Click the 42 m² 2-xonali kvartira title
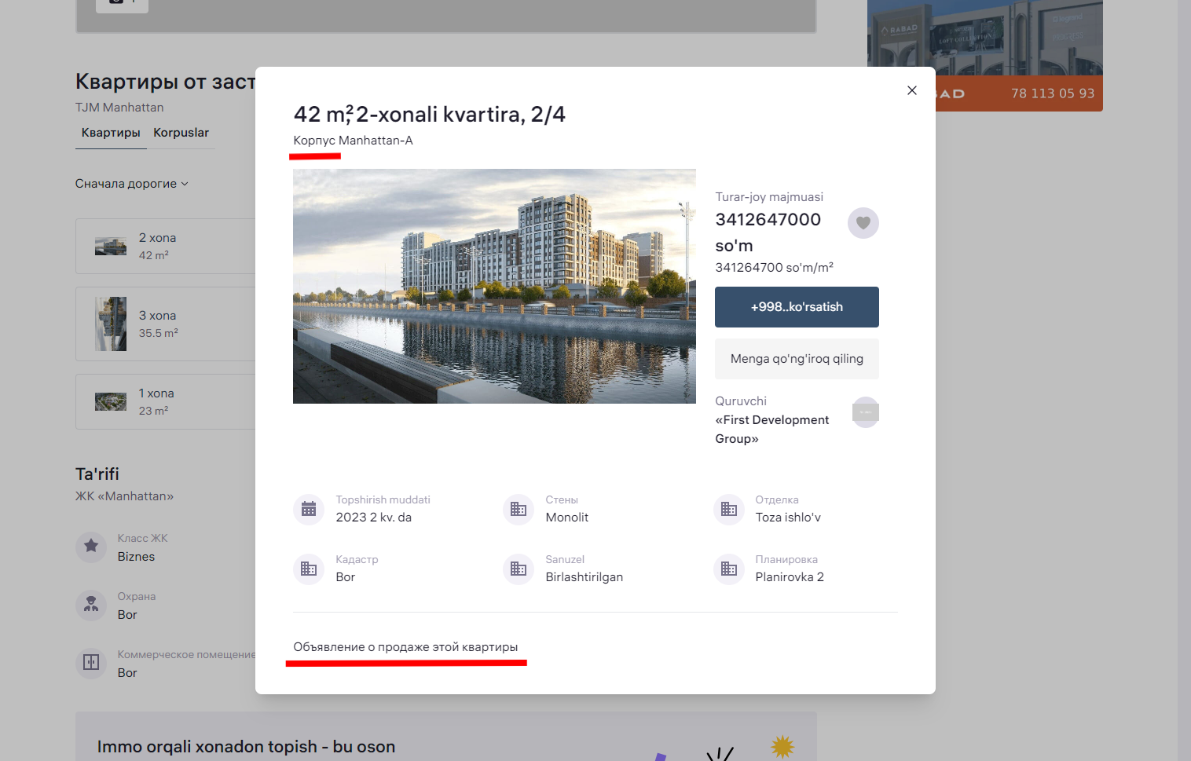 click(430, 115)
